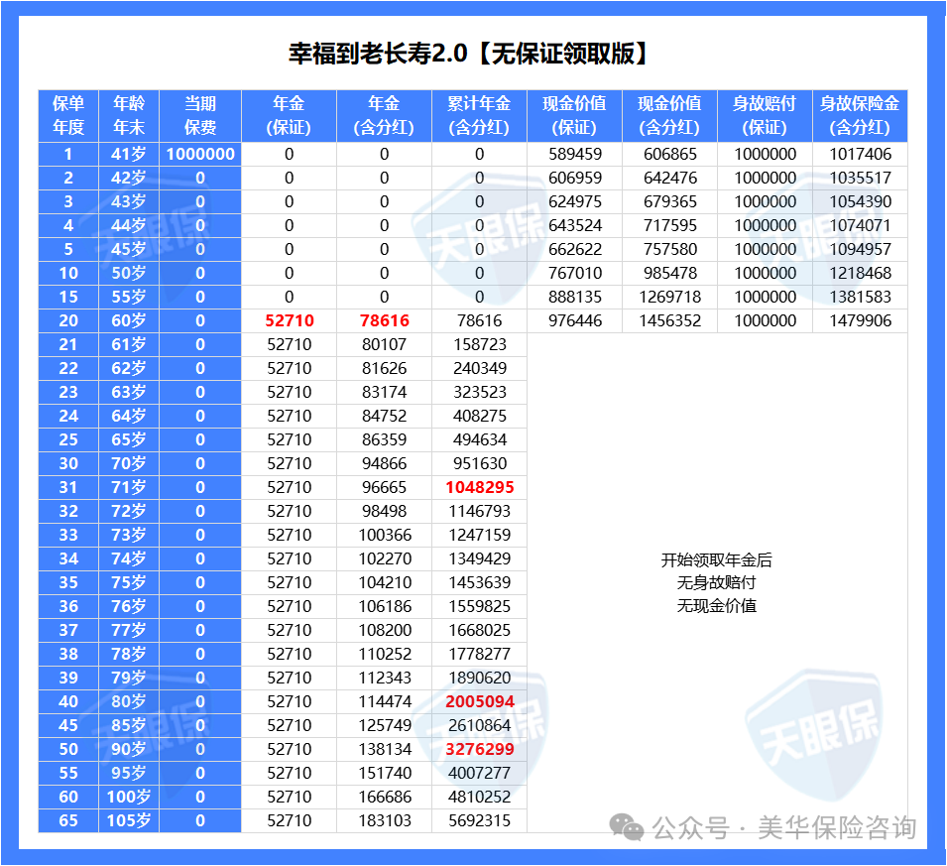Click the 身故保险金(含分红) column header
This screenshot has height=866, width=947.
(860, 115)
